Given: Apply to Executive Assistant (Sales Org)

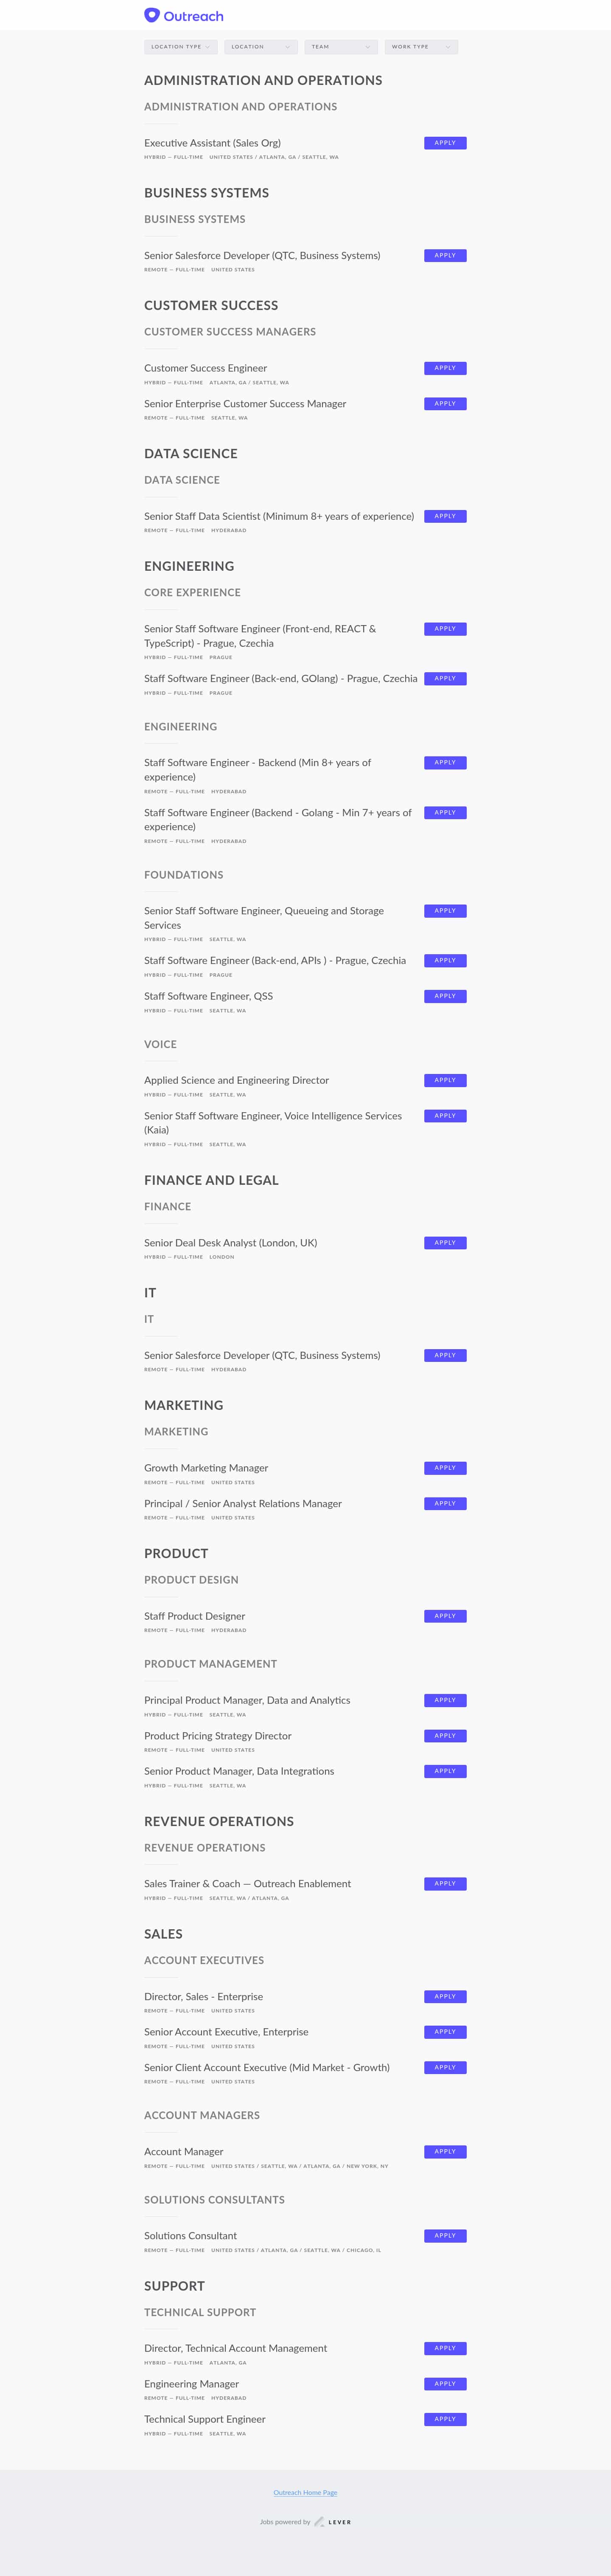Looking at the screenshot, I should click(x=444, y=143).
